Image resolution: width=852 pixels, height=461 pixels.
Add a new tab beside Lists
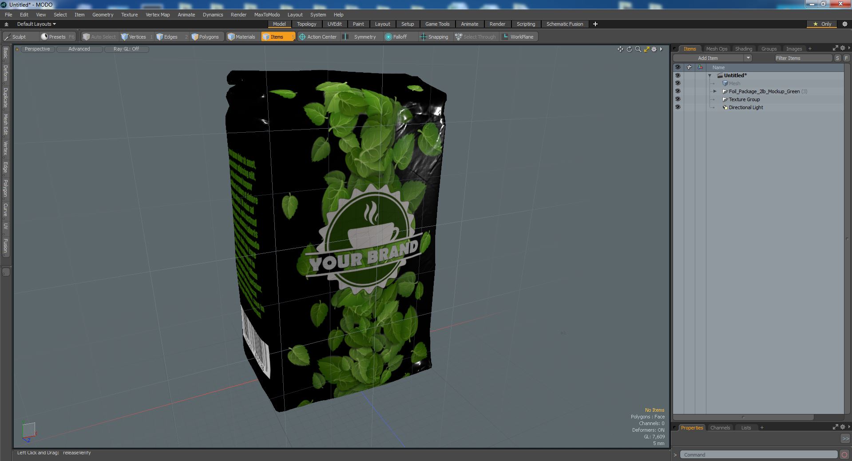(x=762, y=428)
